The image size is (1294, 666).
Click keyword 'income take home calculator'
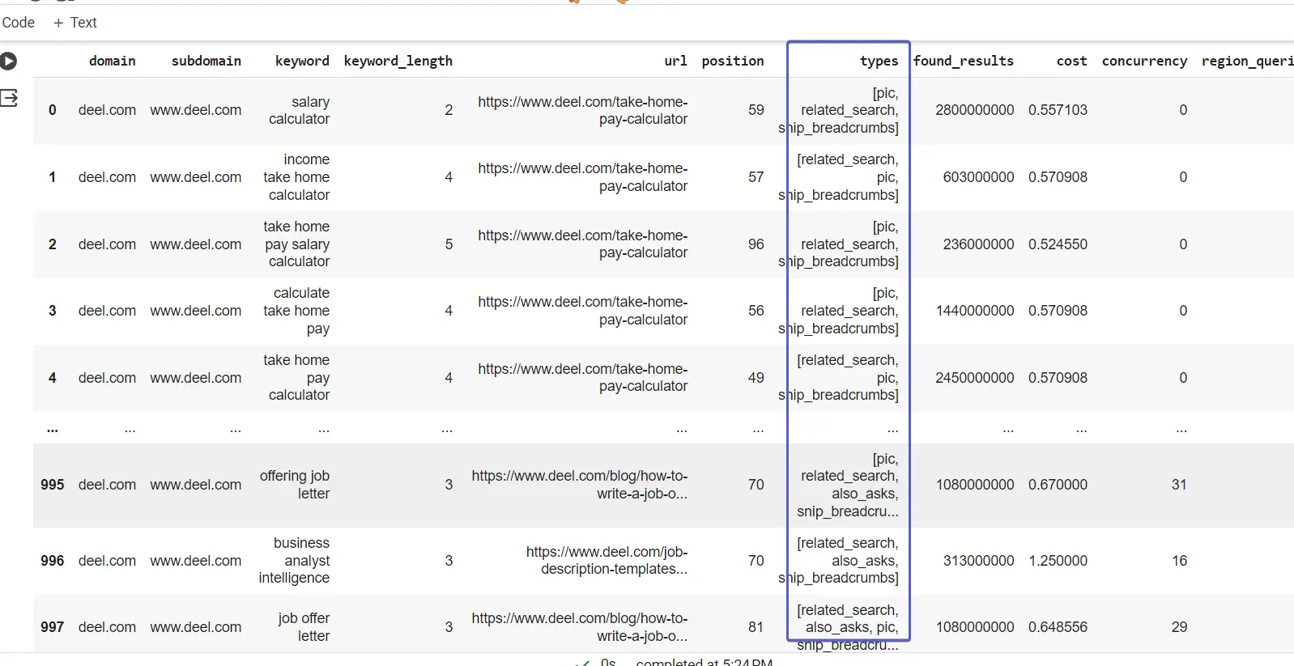pyautogui.click(x=296, y=177)
